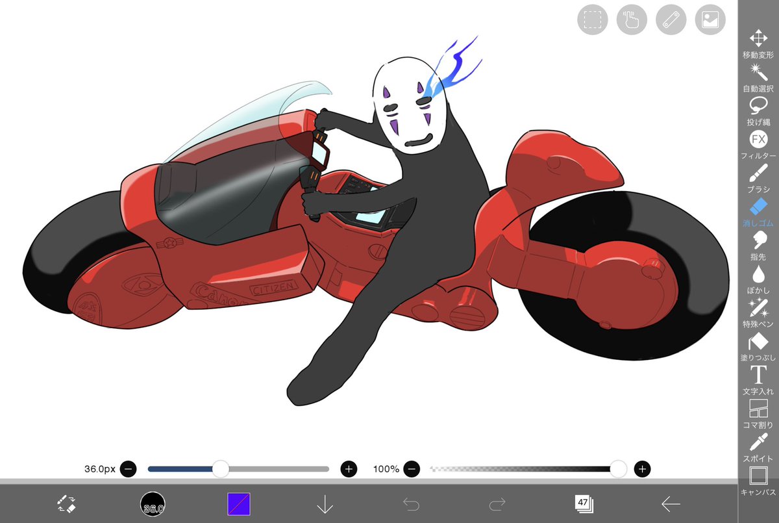Click the opacity slider handle
The image size is (779, 523).
tap(619, 468)
